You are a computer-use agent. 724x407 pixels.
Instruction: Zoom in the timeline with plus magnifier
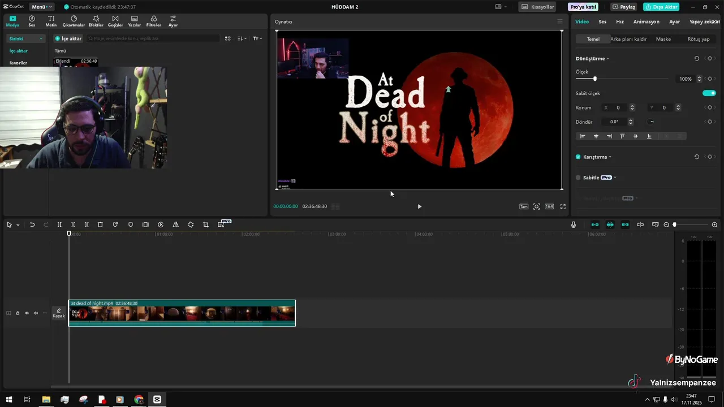click(714, 224)
